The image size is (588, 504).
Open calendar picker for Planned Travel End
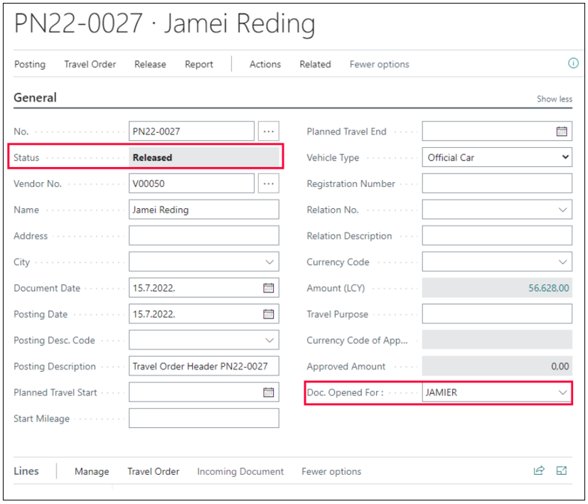coord(562,132)
